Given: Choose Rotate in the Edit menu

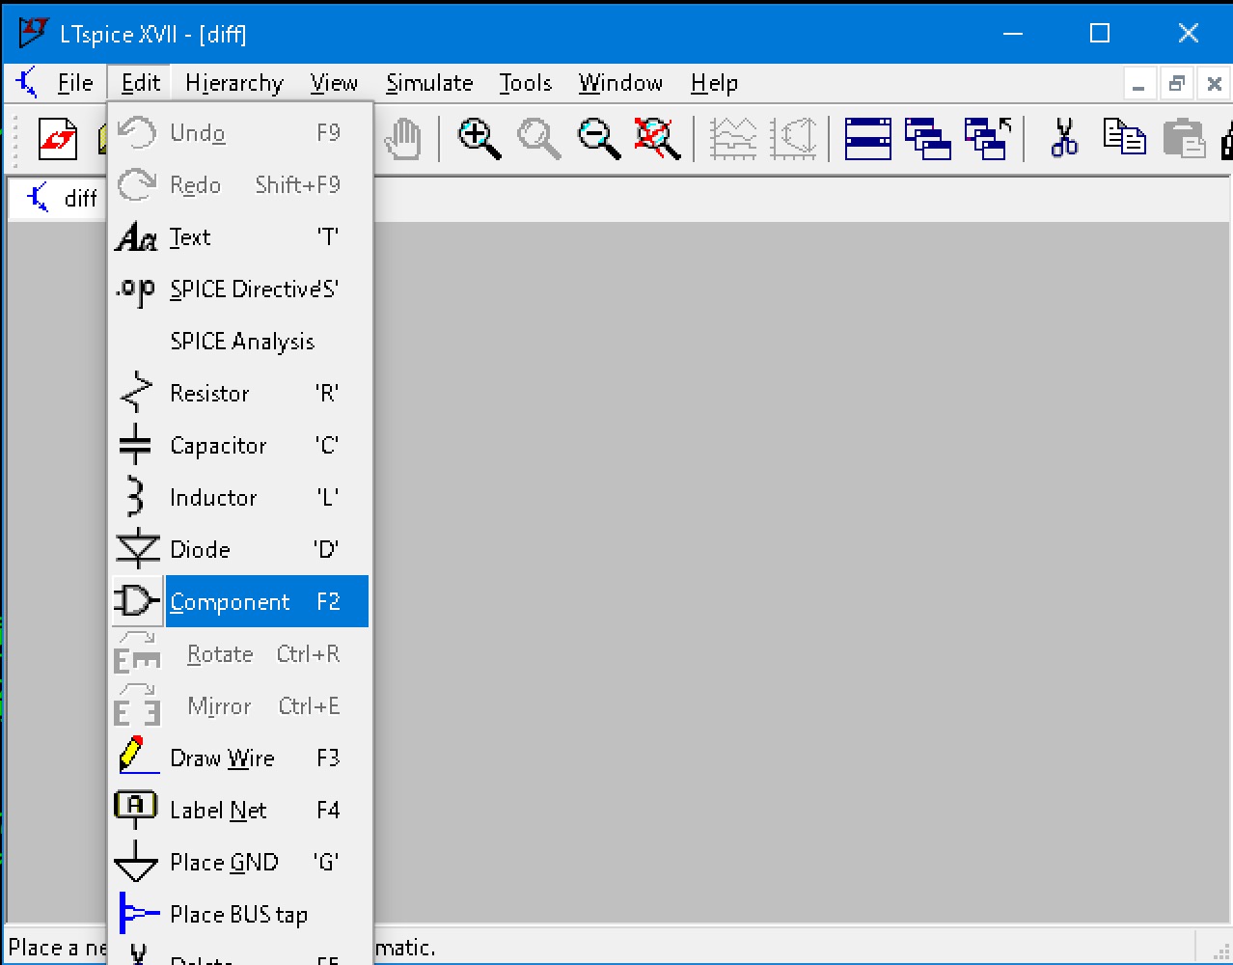Looking at the screenshot, I should tap(240, 653).
